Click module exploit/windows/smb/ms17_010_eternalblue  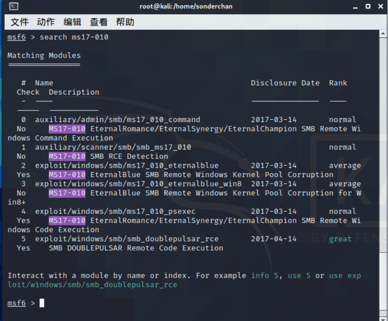coord(127,165)
